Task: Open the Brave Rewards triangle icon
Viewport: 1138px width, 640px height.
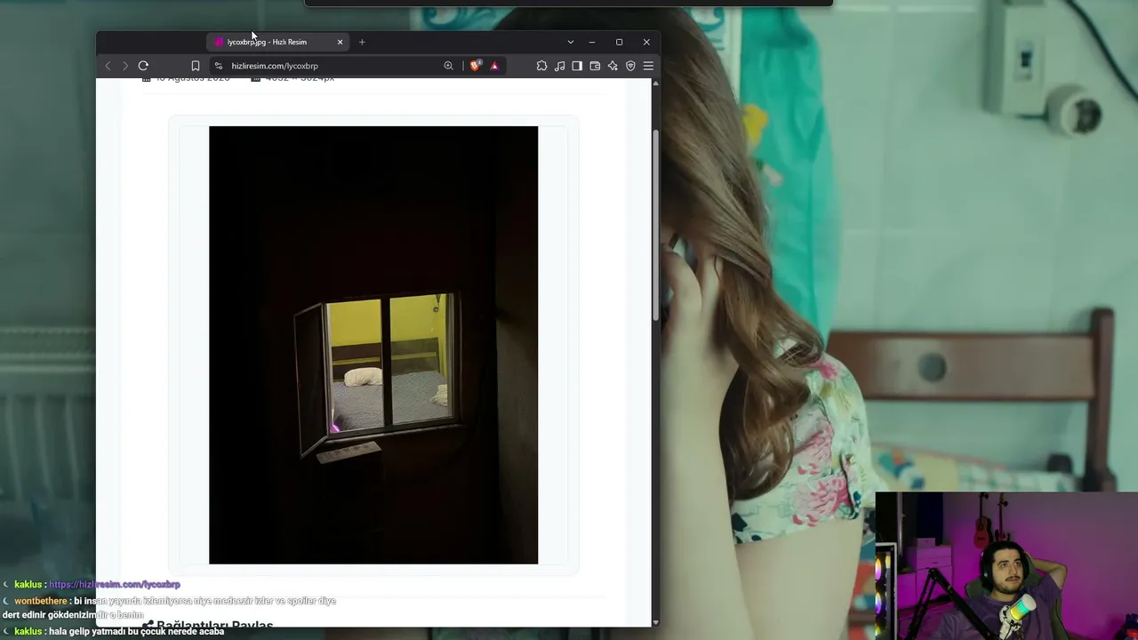Action: pos(494,66)
